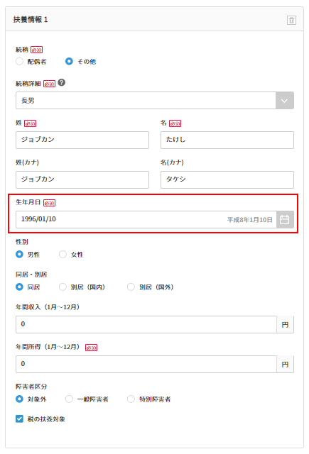Viewport: 309px width, 454px height.
Task: Click the 名(カナ) field containing タケシ
Action: tap(227, 179)
